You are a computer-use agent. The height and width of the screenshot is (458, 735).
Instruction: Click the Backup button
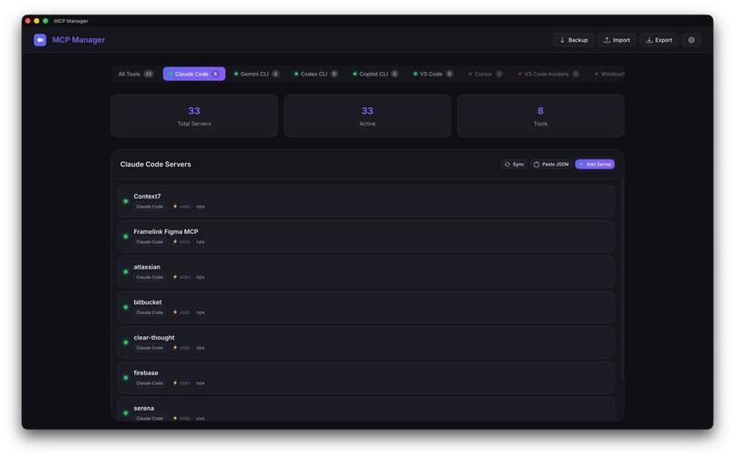(x=574, y=40)
